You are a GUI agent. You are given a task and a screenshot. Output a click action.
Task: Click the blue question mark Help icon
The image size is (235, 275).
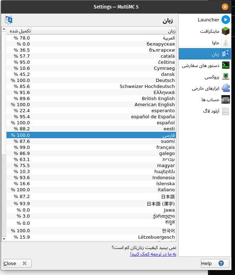221,263
